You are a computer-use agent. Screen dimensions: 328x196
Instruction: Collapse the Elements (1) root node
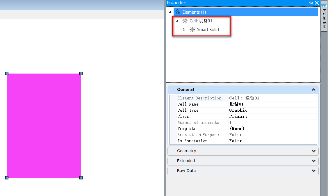(x=170, y=12)
